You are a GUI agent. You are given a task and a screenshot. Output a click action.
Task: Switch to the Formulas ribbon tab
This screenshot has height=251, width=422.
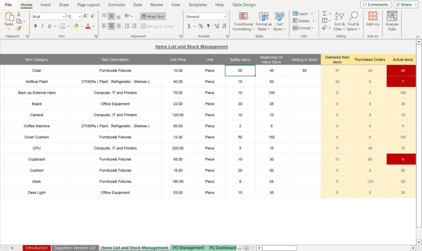pyautogui.click(x=117, y=5)
